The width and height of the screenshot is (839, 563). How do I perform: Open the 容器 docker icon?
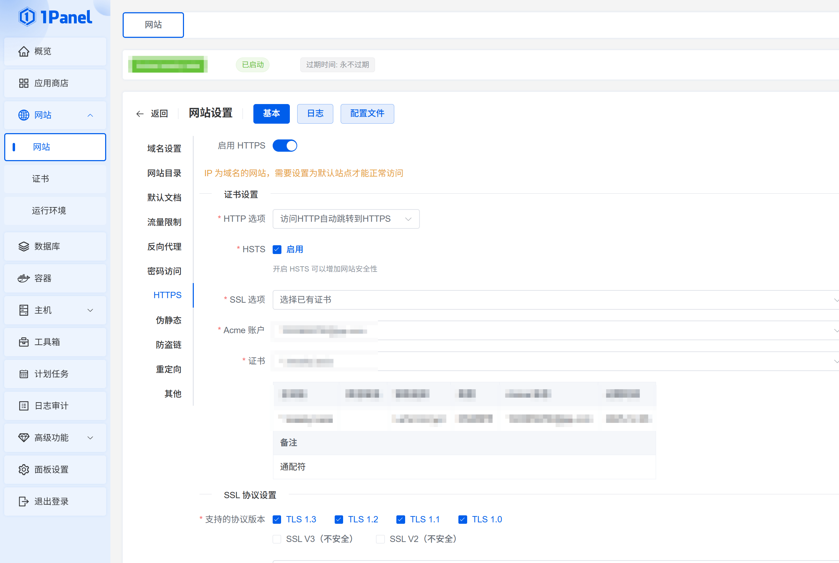[24, 278]
